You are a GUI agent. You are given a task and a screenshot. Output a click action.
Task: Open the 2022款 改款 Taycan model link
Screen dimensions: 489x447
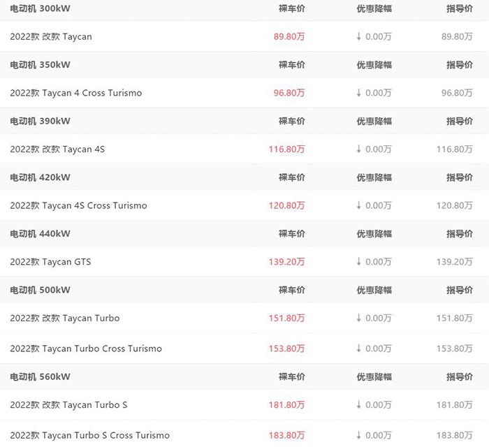(x=51, y=37)
